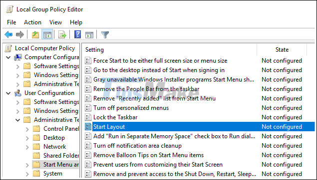Toggle the Show/Hide Action Pane icon

click(89, 34)
